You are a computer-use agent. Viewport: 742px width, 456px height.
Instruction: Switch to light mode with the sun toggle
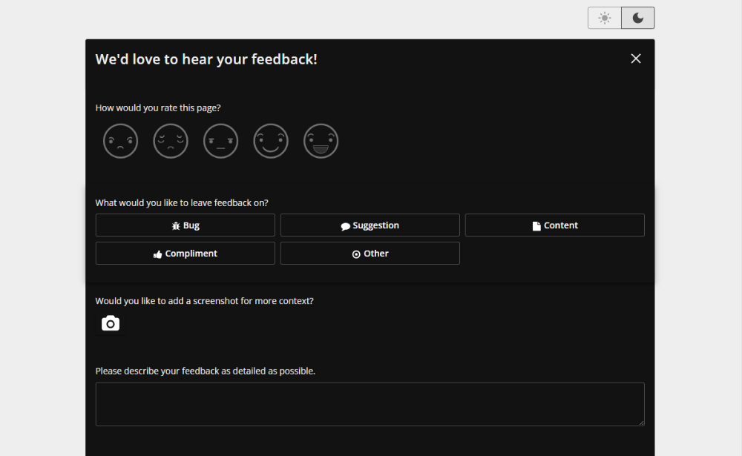(604, 17)
